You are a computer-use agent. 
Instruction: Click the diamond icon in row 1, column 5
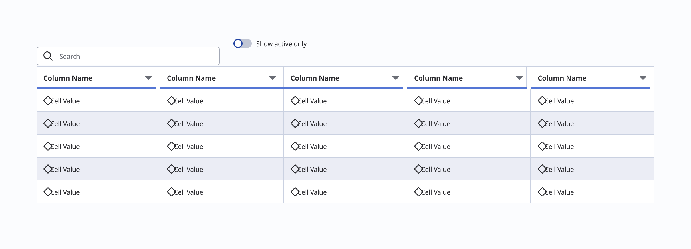542,101
